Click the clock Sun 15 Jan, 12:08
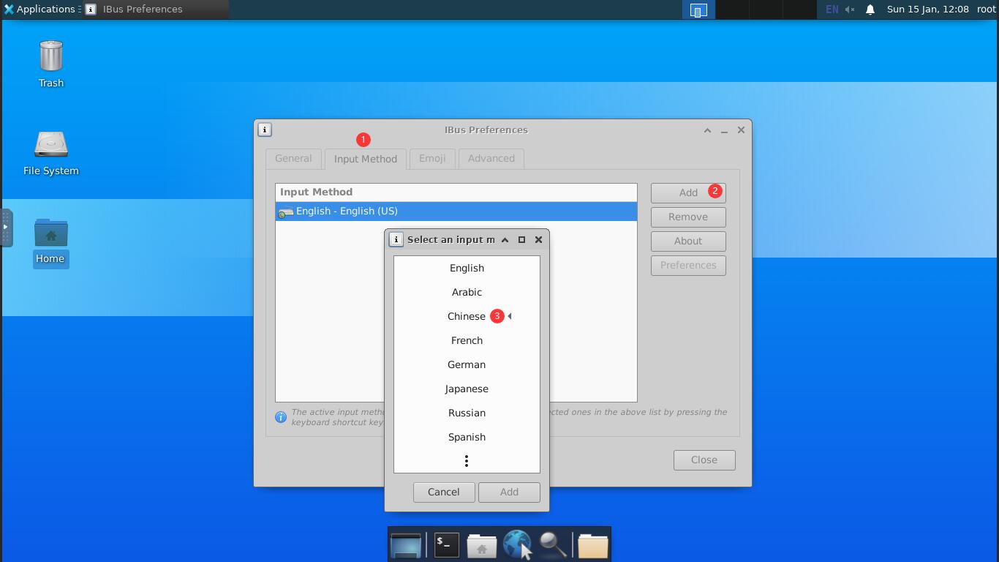Screen dimensions: 999x562 coord(927,10)
